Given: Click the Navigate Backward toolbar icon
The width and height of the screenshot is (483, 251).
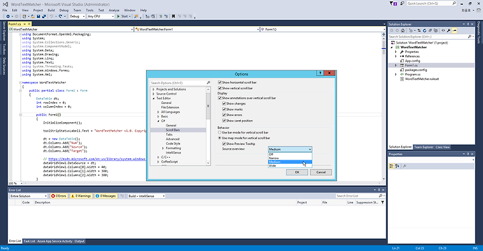Looking at the screenshot, I should [x=8, y=16].
